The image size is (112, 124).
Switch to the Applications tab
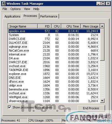(x=12, y=16)
